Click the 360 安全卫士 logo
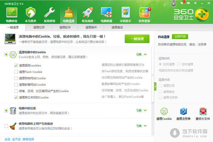The height and width of the screenshot is (142, 213). (x=191, y=15)
